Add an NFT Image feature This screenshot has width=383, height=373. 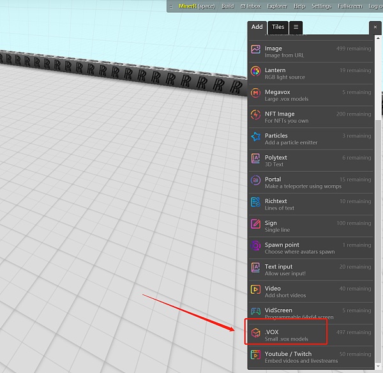pyautogui.click(x=311, y=117)
